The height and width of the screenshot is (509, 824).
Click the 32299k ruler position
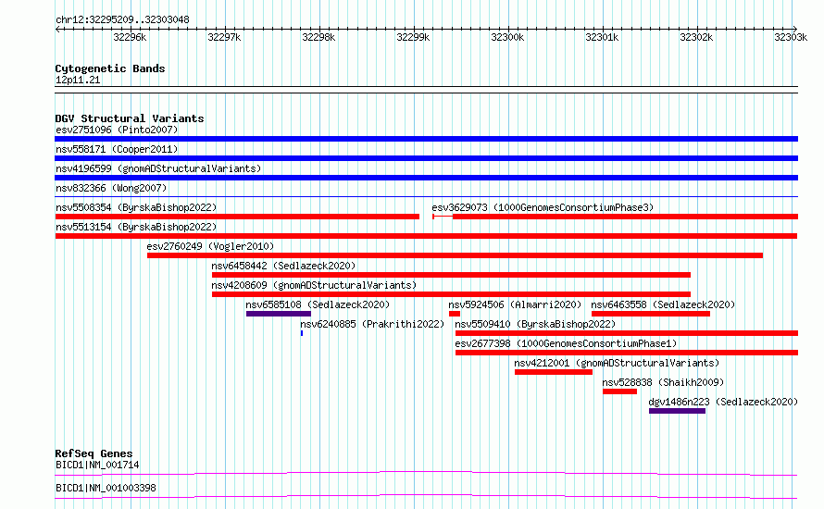[413, 37]
